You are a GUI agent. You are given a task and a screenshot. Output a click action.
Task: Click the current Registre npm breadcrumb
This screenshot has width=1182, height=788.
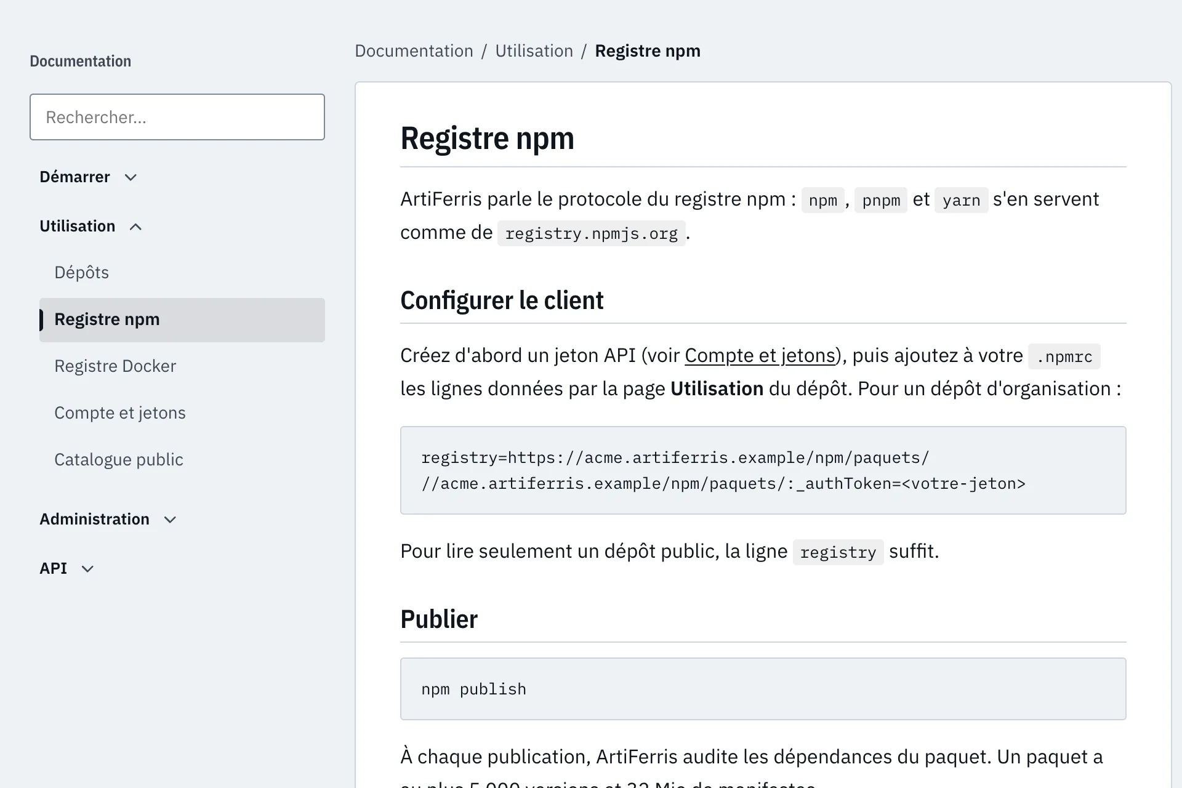pos(648,51)
